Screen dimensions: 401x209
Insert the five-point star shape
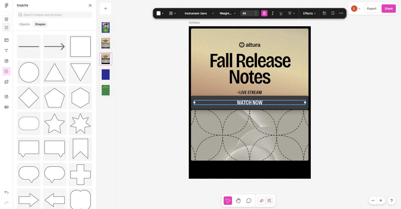pos(54,123)
